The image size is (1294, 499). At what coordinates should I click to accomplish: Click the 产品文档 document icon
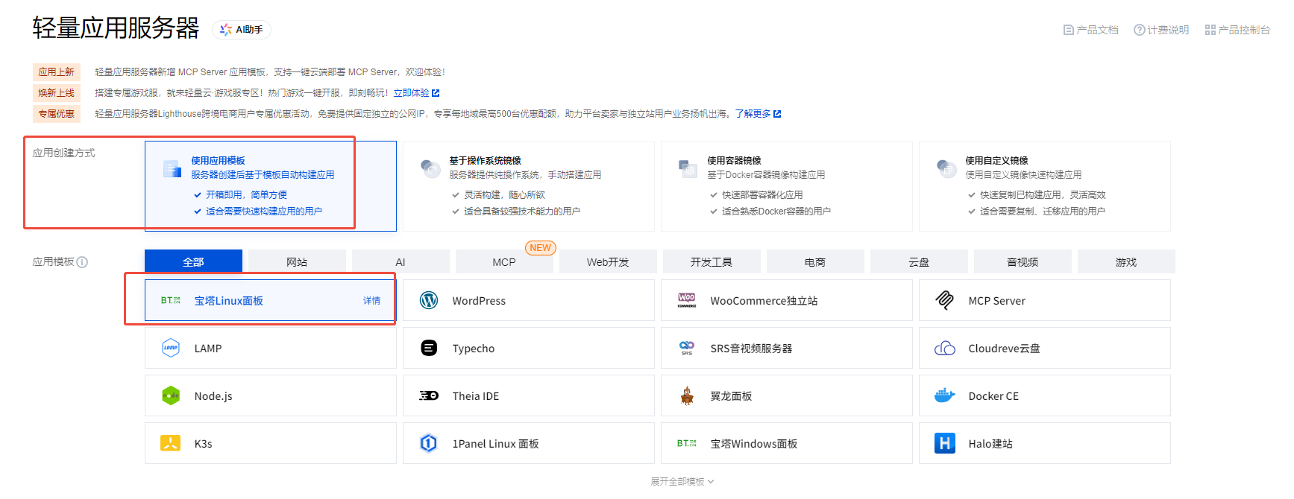coord(1069,30)
